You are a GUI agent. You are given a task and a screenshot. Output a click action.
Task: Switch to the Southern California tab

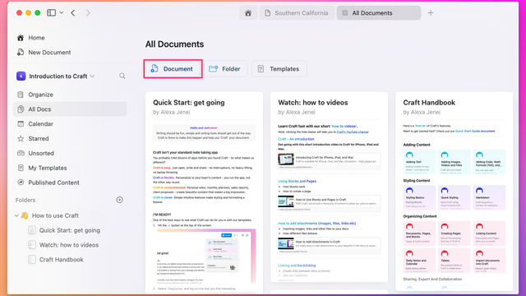pyautogui.click(x=297, y=13)
